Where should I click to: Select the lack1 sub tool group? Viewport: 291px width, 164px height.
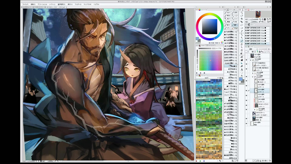[x=228, y=12]
